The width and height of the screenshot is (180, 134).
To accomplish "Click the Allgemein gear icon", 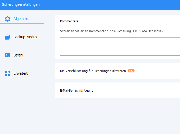I will pyautogui.click(x=8, y=19).
